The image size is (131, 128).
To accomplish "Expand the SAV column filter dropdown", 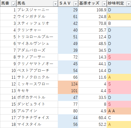I will pos(76,4).
